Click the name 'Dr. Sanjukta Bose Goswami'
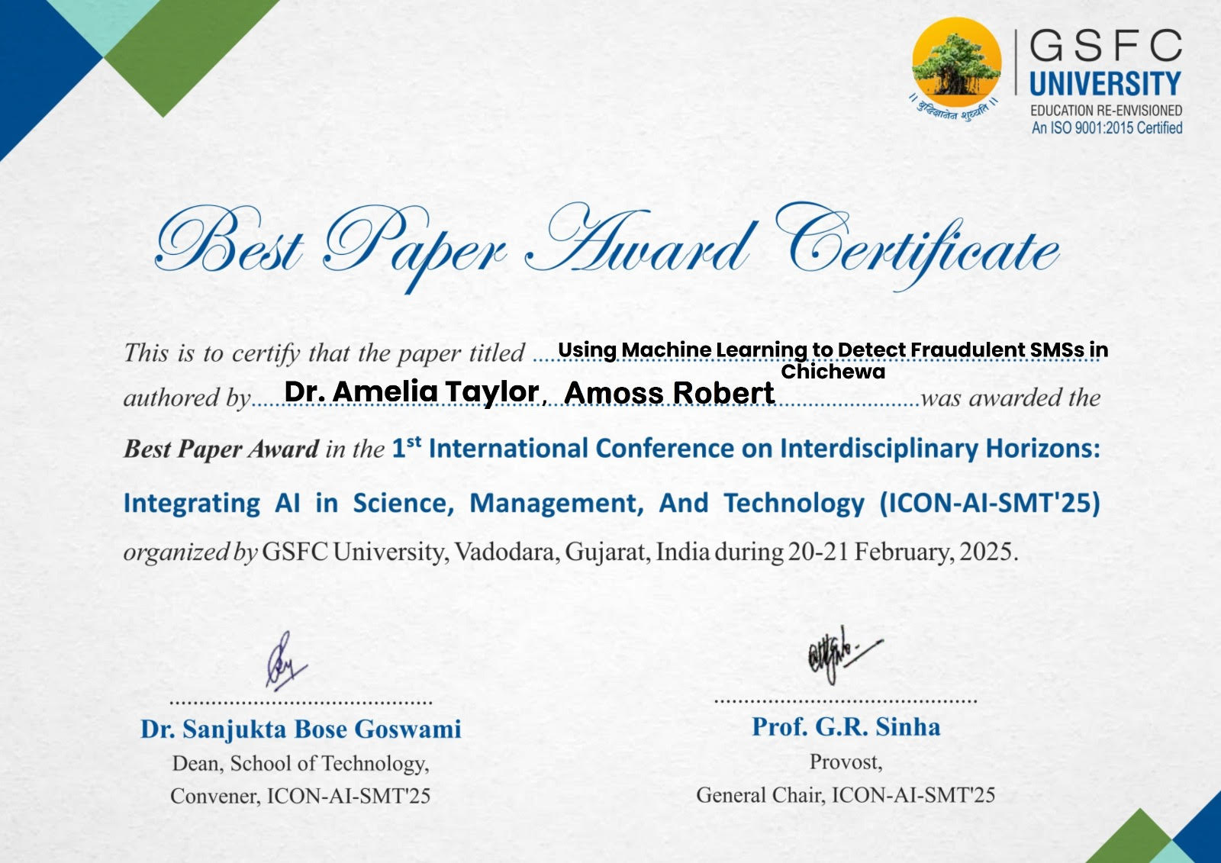This screenshot has height=863, width=1221. coord(301,729)
